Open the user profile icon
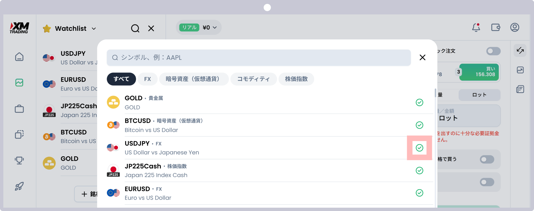This screenshot has width=534, height=211. pos(515,27)
